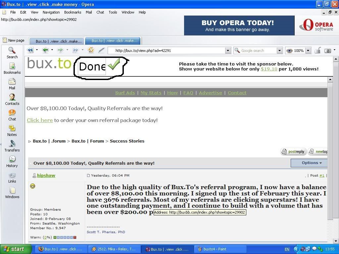Open the My Stats link
The width and height of the screenshot is (339, 254).
click(x=151, y=93)
